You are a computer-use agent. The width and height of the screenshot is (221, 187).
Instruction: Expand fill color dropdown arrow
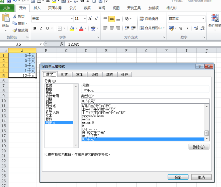point(76,28)
